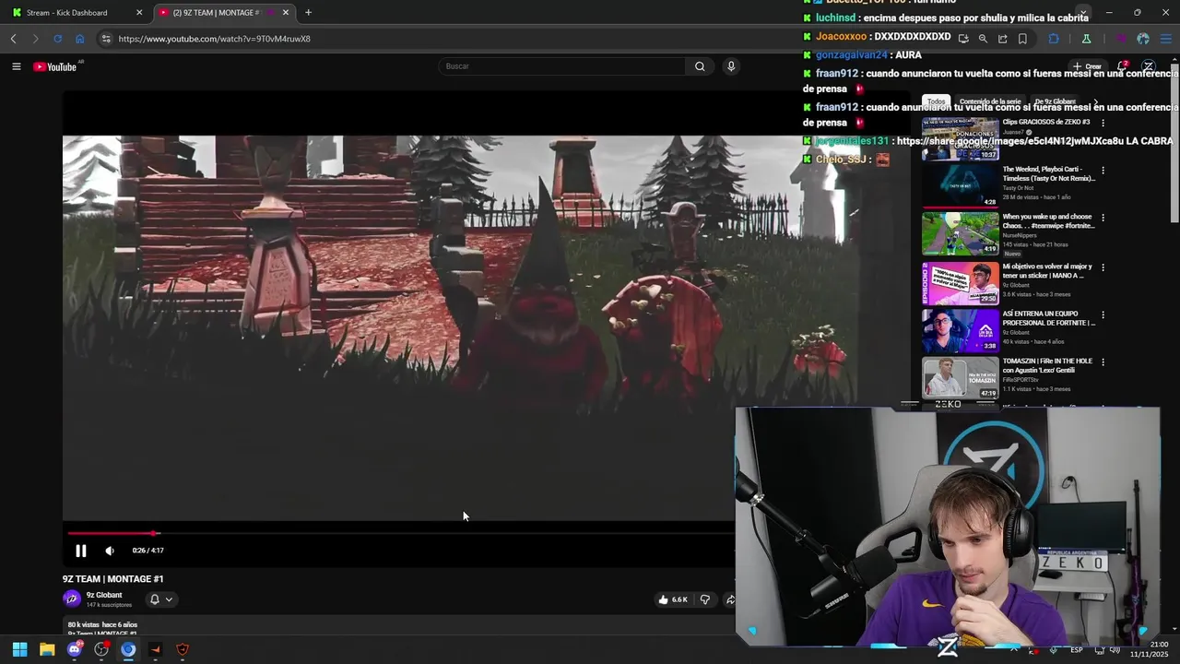Screen dimensions: 1180x664
Task: Open the YouTube hamburger guide menu
Action: pyautogui.click(x=16, y=66)
